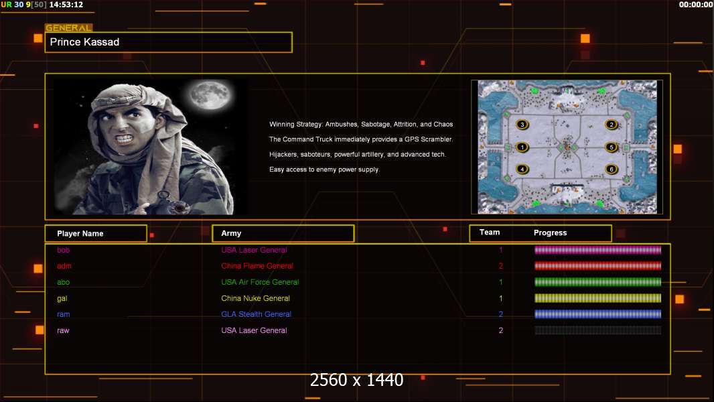
Task: Click the UR 30 9[50] status counter
Action: pyautogui.click(x=23, y=5)
